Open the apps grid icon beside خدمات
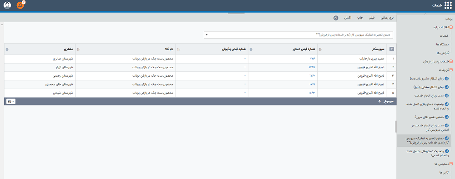The image size is (455, 179). (448, 5)
